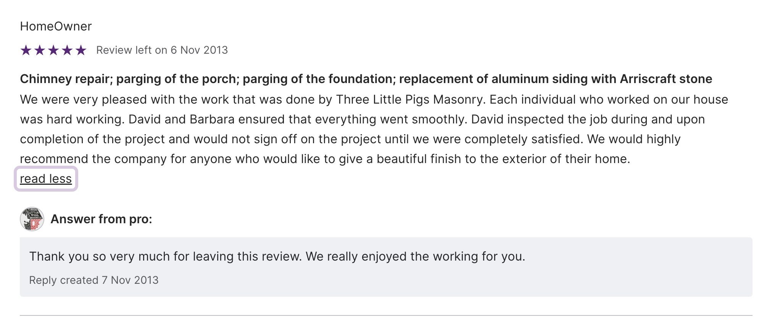Click the first purple rating star
Viewport: 767px width, 320px height.
[26, 50]
